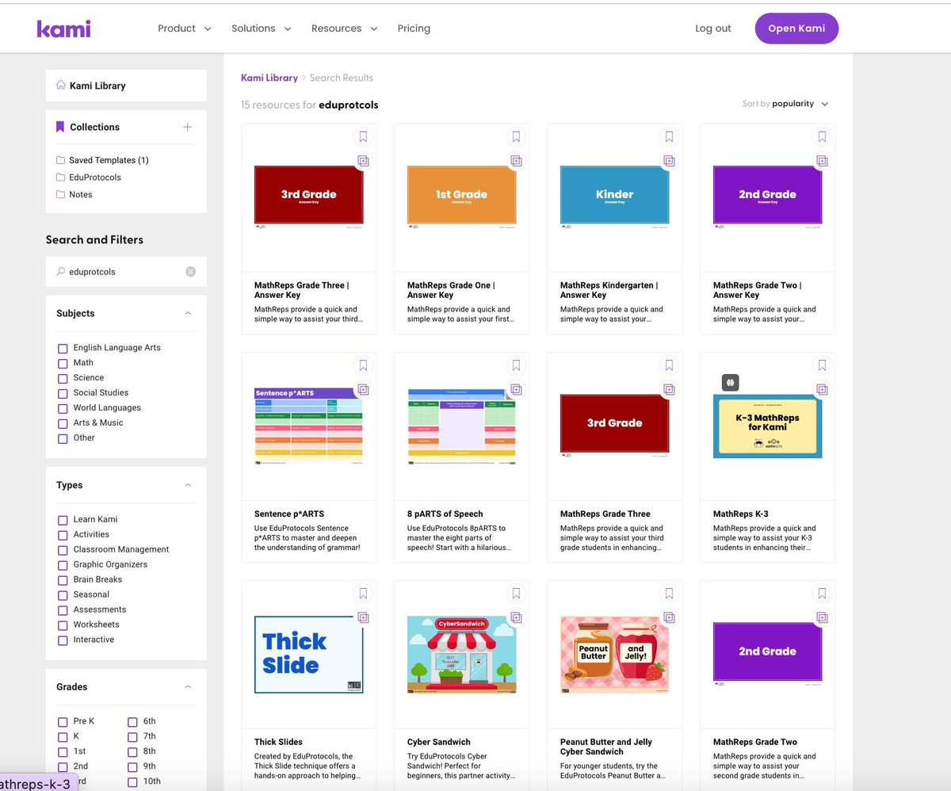Open the EduProtocols collection folder
This screenshot has width=951, height=791.
tap(94, 177)
